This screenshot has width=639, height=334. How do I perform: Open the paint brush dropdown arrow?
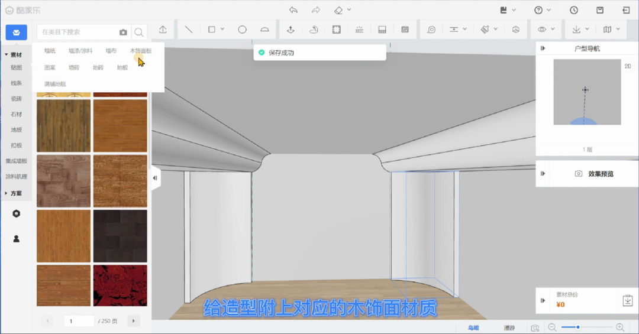coord(496,30)
